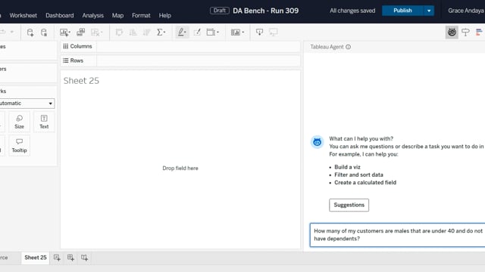
Task: Select the Sheet 25 tab
Action: click(36, 258)
